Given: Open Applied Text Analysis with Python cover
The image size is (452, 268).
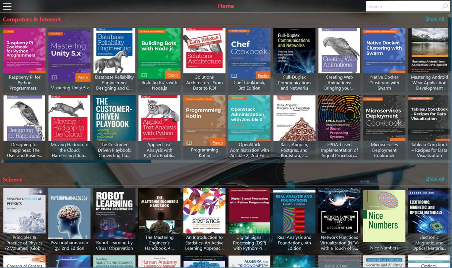Looking at the screenshot, I should (160, 118).
